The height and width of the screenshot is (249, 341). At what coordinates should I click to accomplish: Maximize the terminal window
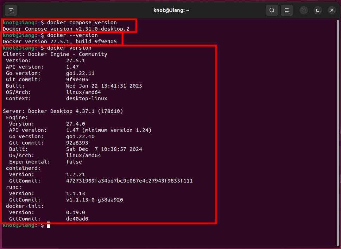pos(317,10)
